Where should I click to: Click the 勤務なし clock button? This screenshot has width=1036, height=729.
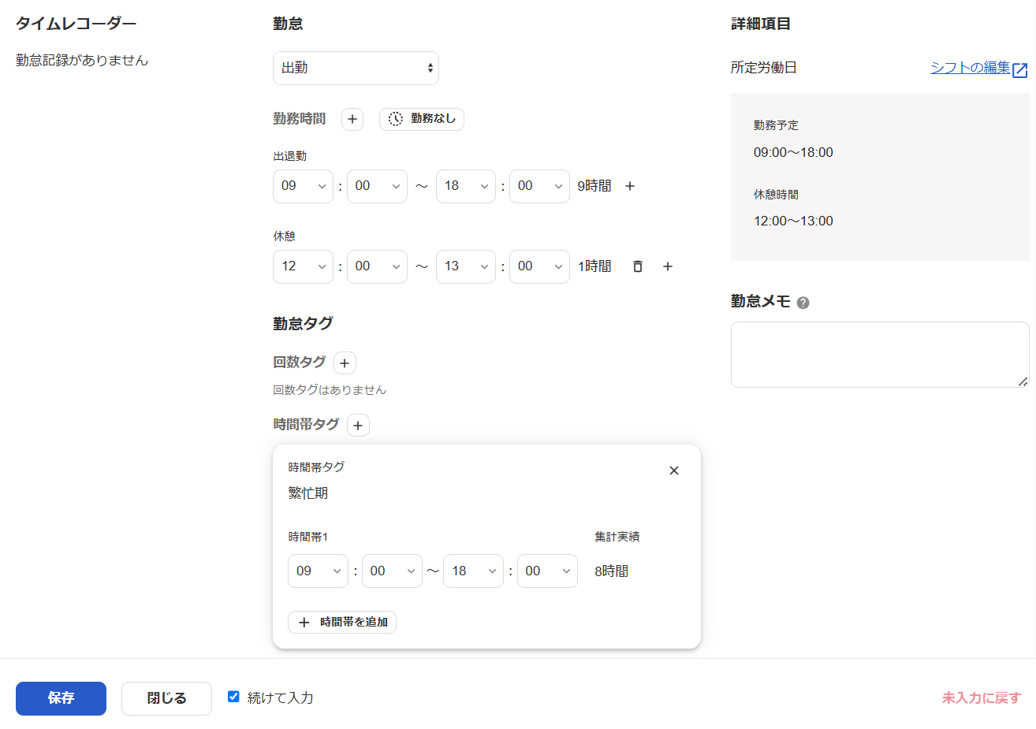(x=422, y=119)
